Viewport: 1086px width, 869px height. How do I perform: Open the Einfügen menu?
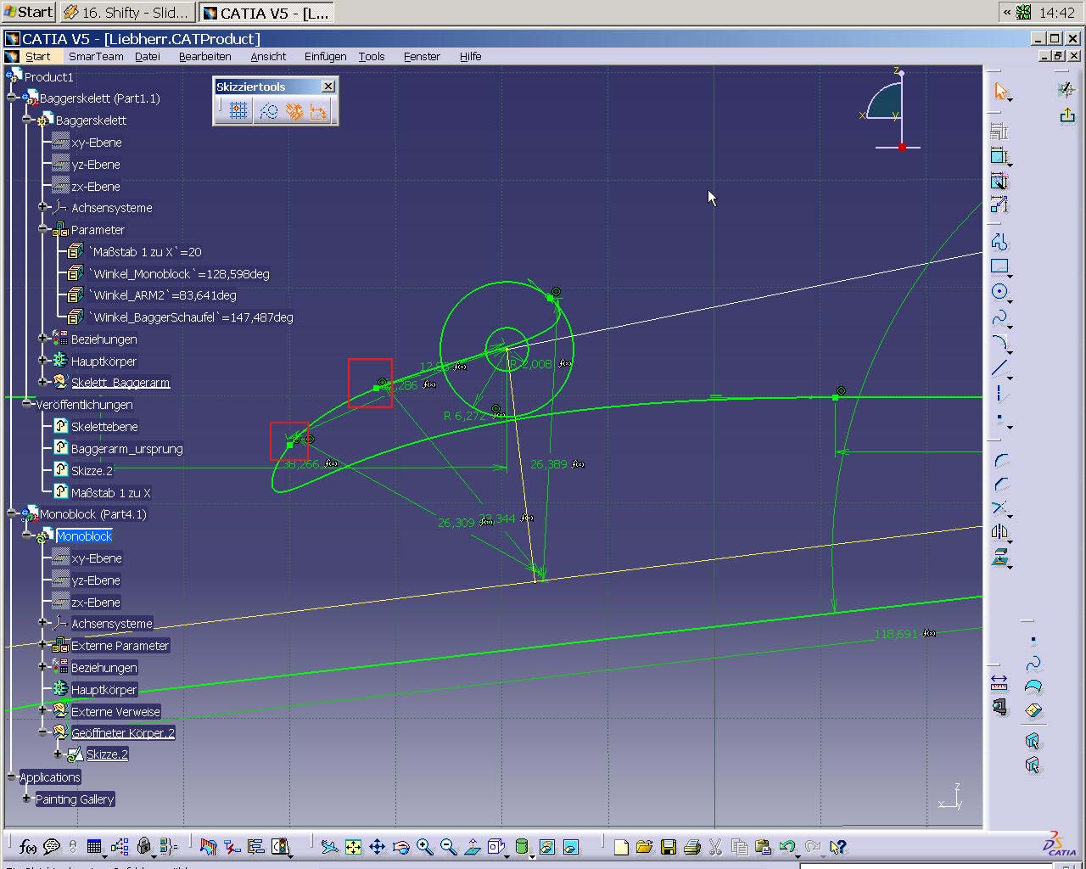point(325,56)
